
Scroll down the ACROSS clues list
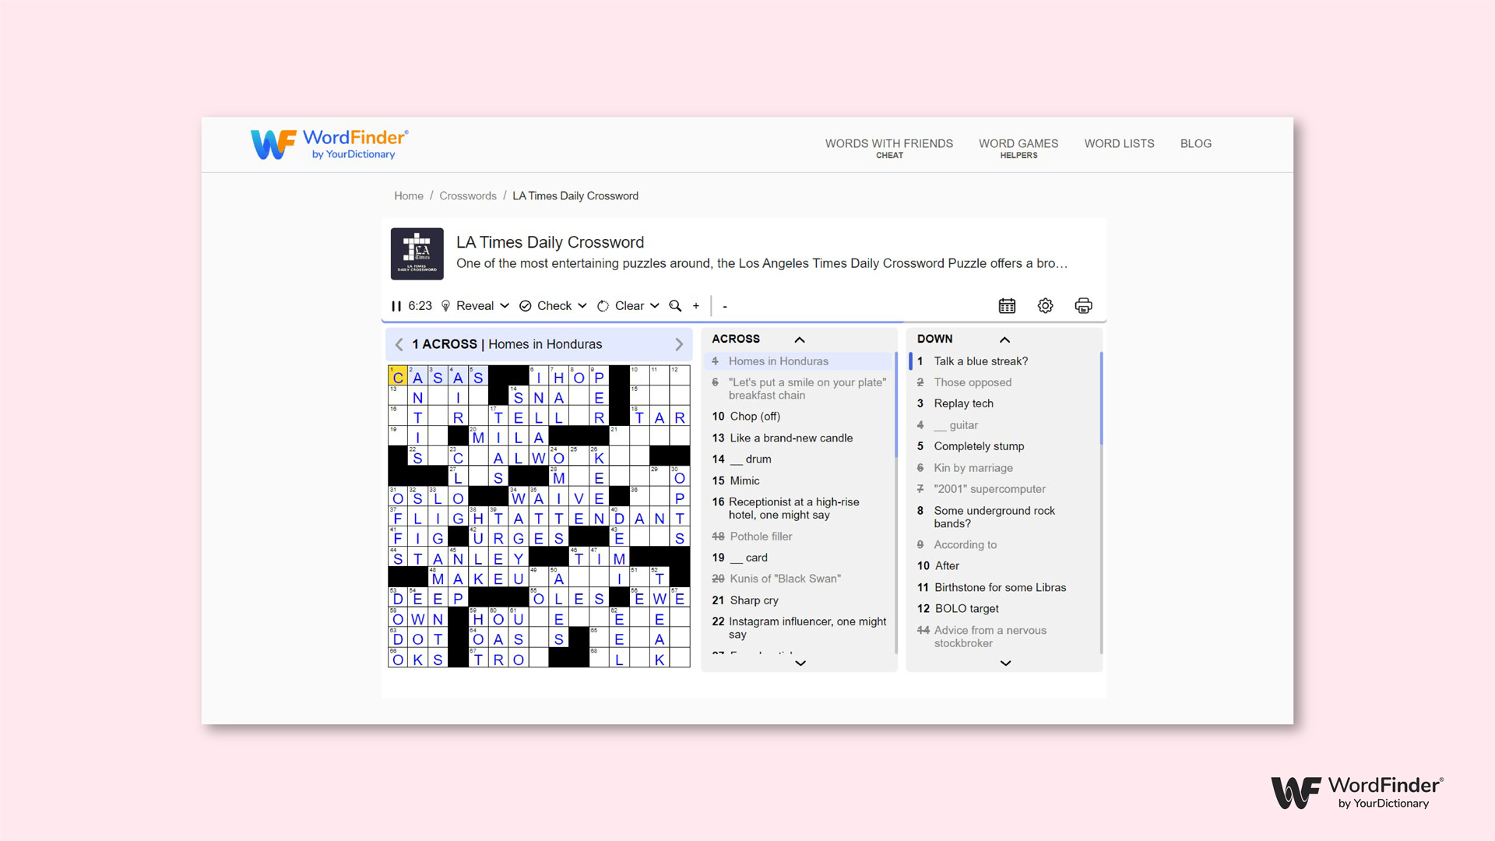pos(801,663)
